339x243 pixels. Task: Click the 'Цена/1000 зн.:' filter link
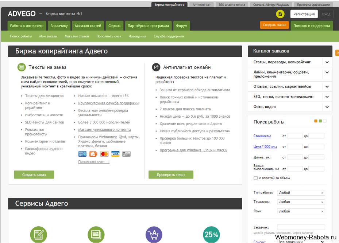[265, 146]
